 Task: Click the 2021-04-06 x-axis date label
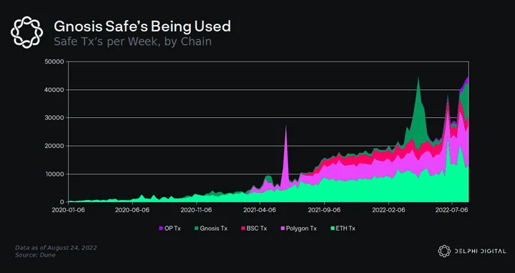260,210
